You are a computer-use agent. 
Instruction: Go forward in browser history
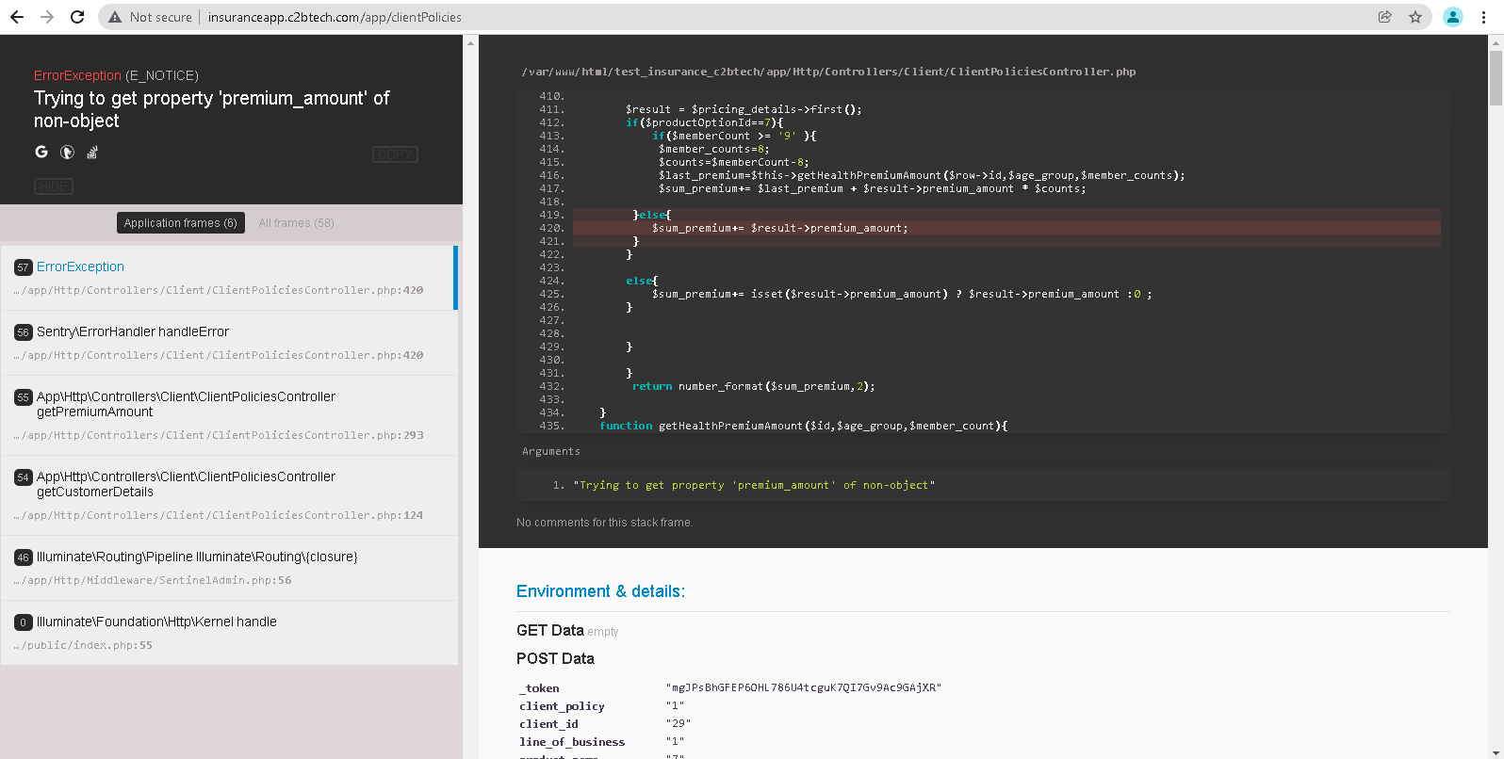(47, 17)
